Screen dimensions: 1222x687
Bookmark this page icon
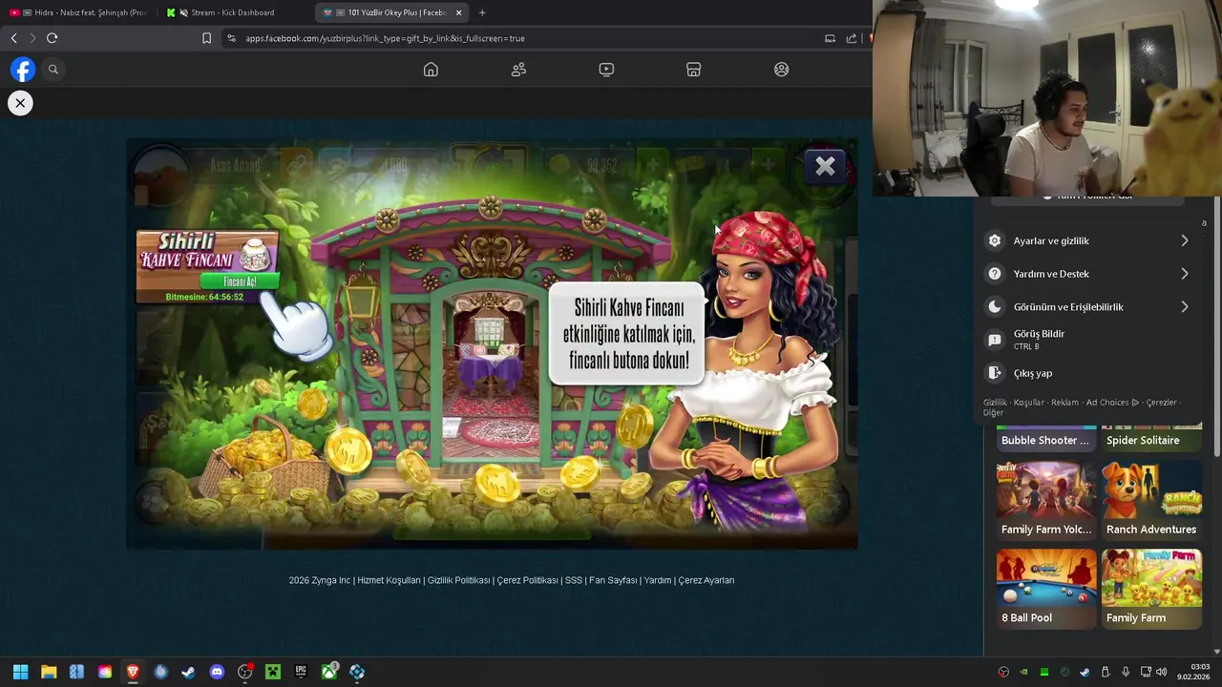coord(206,38)
